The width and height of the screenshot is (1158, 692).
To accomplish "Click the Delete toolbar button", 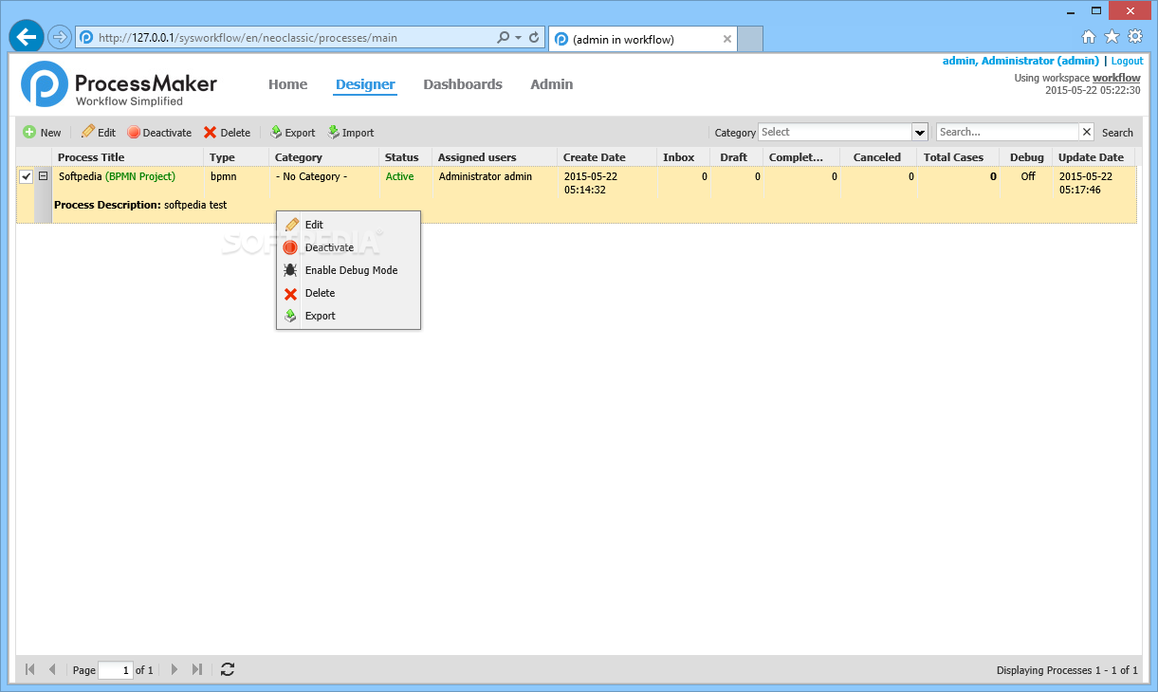I will point(227,133).
